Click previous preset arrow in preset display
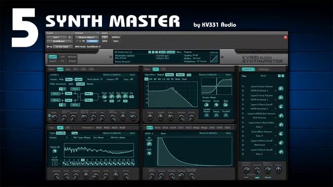333x187 pixels. 149,52
